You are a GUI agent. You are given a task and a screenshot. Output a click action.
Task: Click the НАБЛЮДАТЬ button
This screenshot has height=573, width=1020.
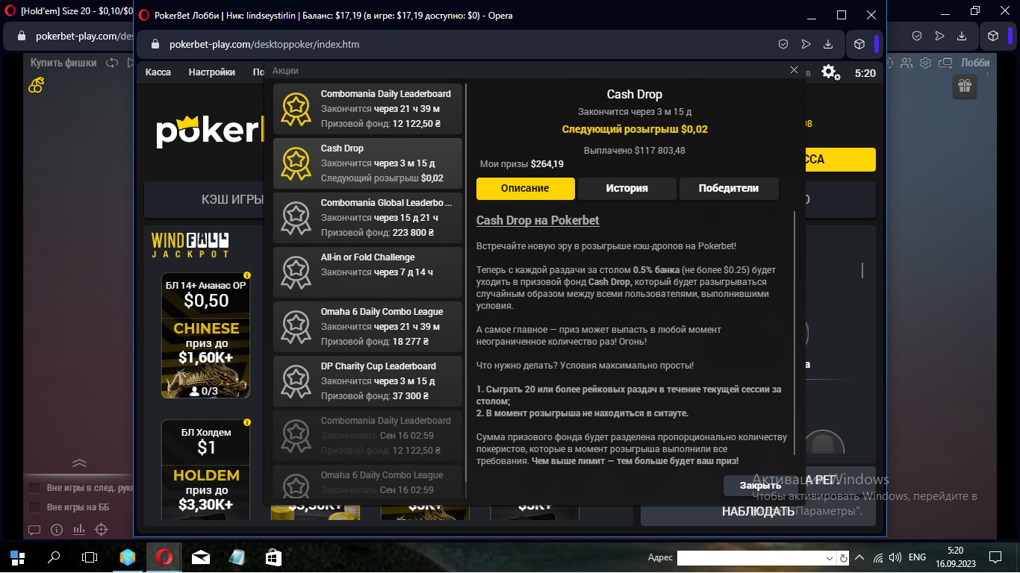[x=759, y=511]
